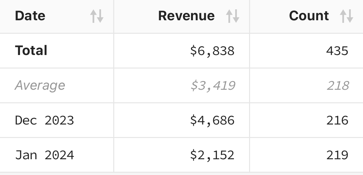Viewport: 363px width, 175px height.
Task: Click the Average row label
Action: (40, 86)
